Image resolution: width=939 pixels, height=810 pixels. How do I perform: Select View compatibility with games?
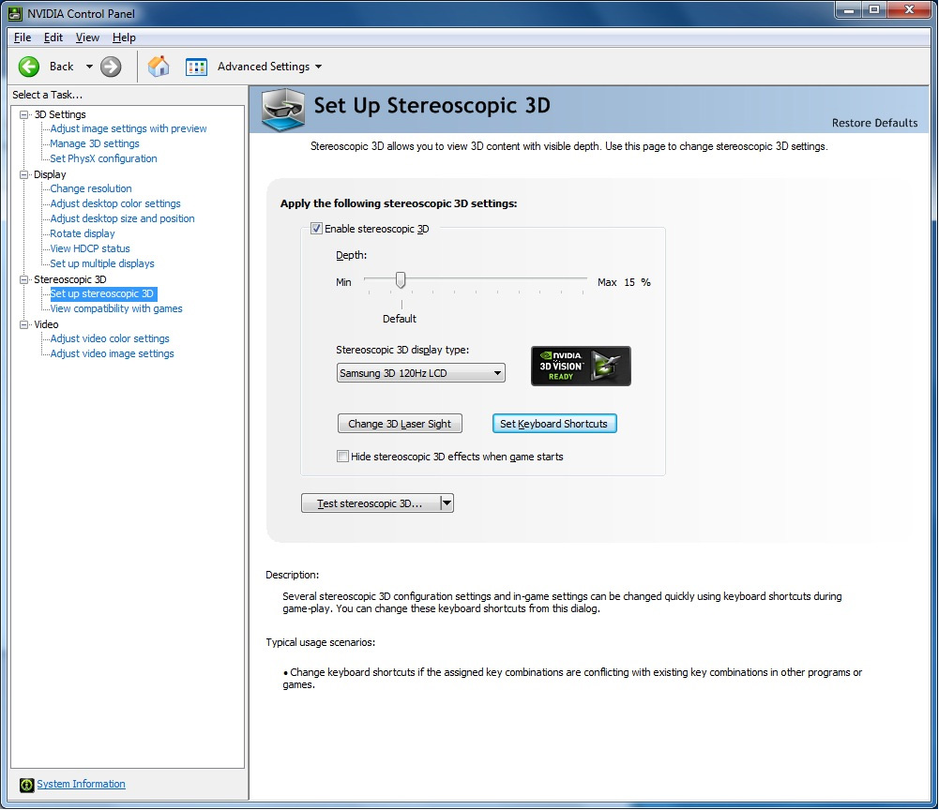click(x=116, y=309)
